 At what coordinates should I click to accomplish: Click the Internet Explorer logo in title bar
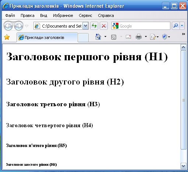6,6
